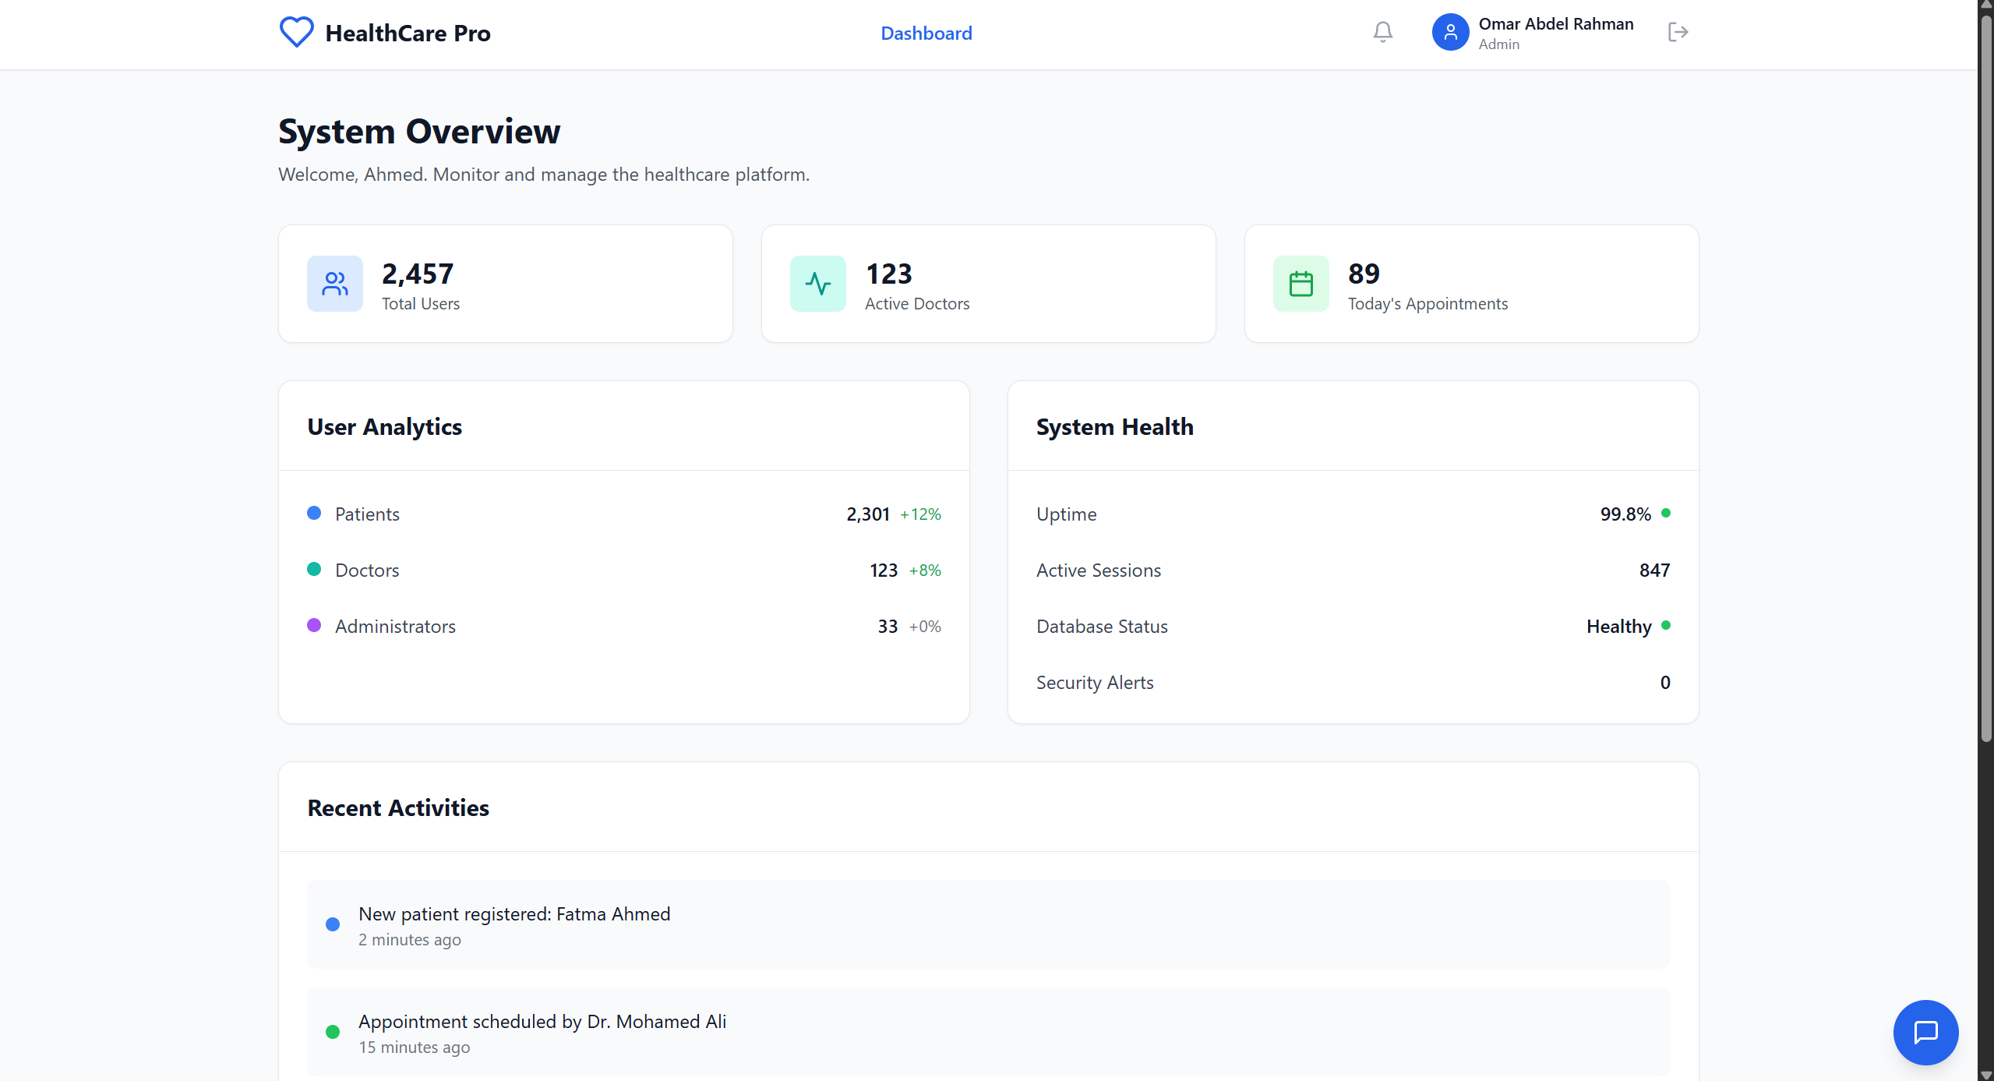Click the Security Alerts count
Image resolution: width=1994 pixels, height=1081 pixels.
tap(1664, 683)
